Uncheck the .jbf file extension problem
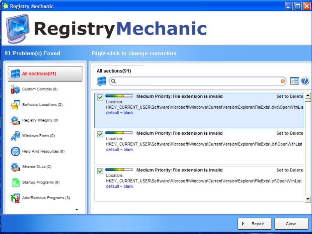This screenshot has width=312, height=234. pos(100,134)
